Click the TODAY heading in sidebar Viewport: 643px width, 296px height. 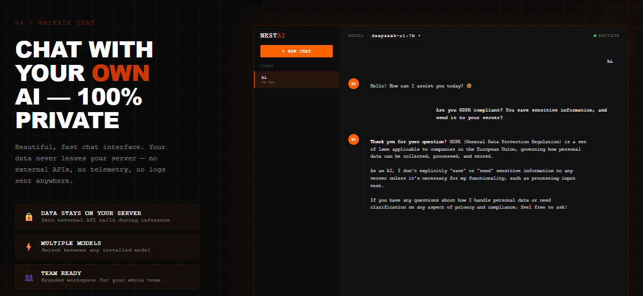tap(267, 66)
